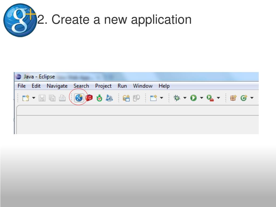Expand the New Java Class dropdown arrow
The image size is (276, 207).
point(252,98)
